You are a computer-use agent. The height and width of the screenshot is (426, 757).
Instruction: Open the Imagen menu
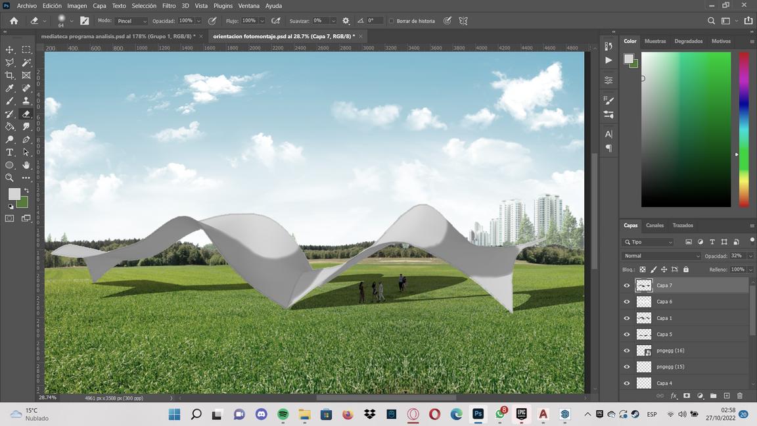pos(77,6)
